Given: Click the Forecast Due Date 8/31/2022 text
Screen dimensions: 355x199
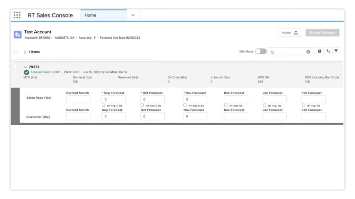Looking at the screenshot, I should tap(120, 38).
